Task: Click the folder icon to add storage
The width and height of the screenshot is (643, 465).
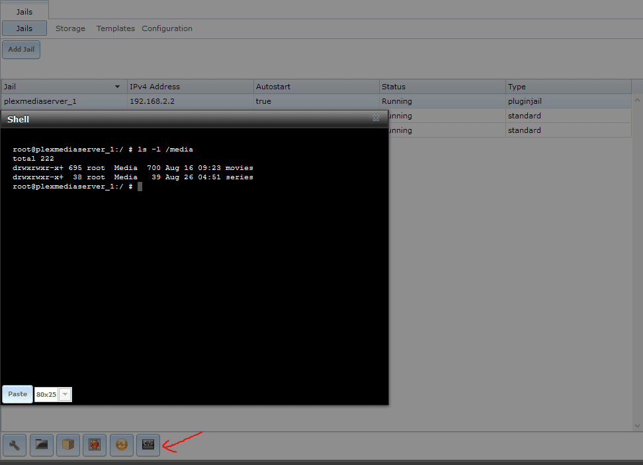Action: (42, 445)
